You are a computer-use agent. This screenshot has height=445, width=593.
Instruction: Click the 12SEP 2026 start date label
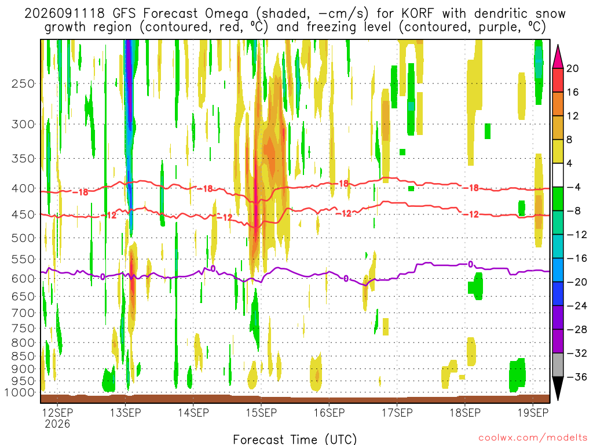coord(57,418)
